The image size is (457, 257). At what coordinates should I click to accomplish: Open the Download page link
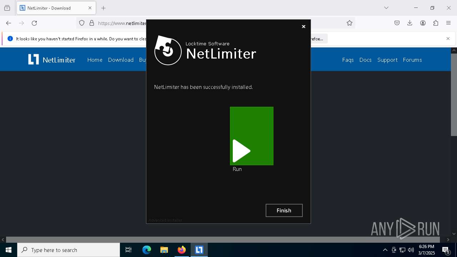click(x=121, y=60)
